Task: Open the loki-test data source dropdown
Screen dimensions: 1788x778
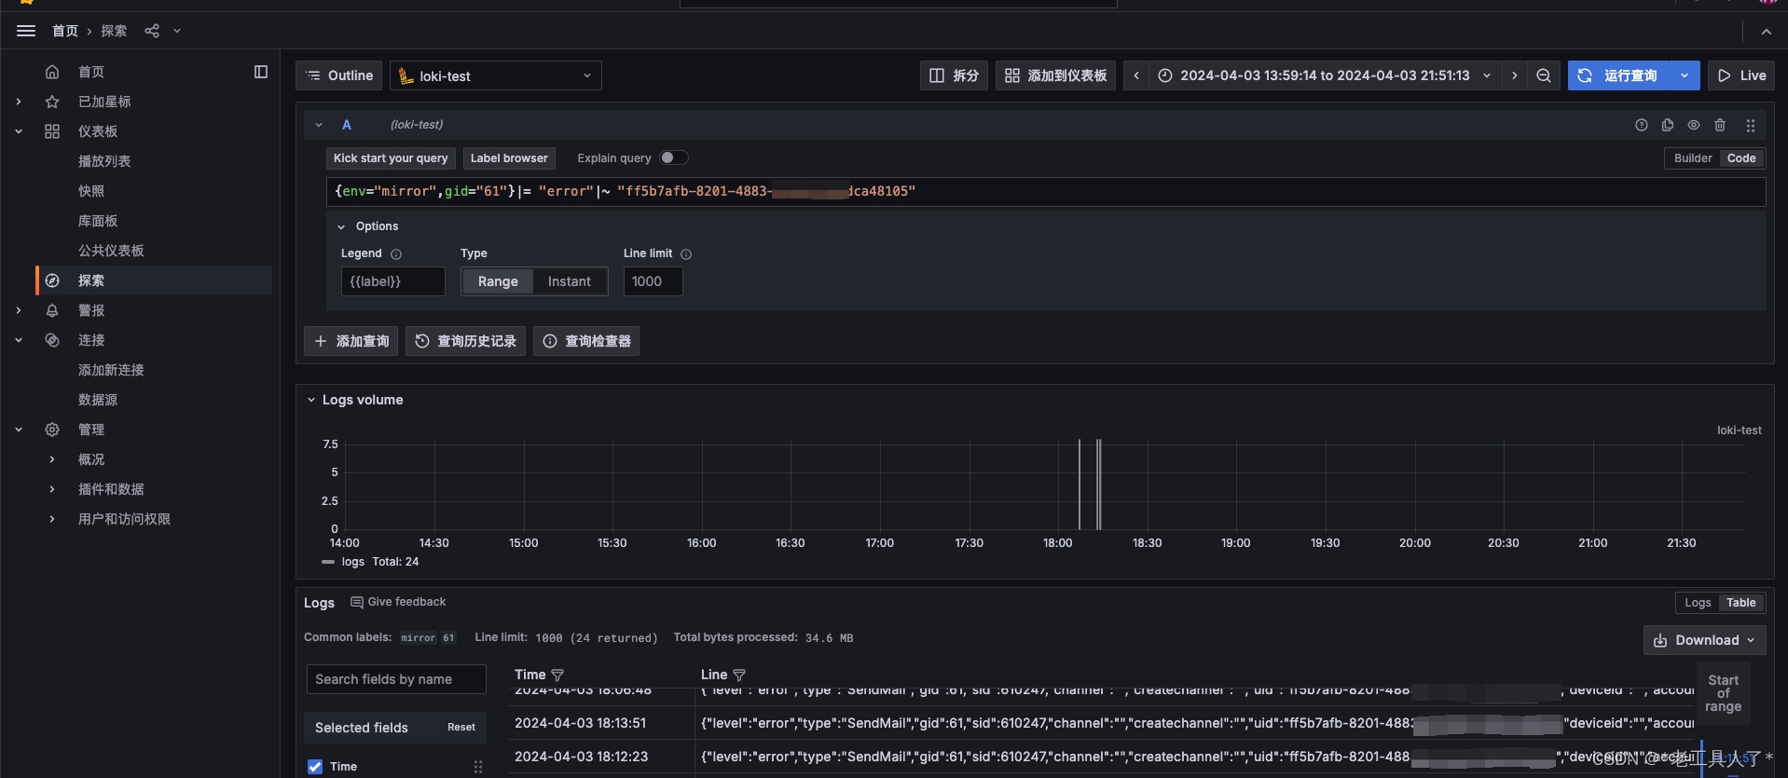Action: (496, 75)
